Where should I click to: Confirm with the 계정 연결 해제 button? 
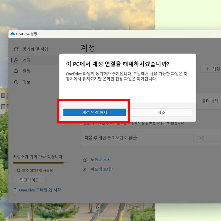(x=94, y=112)
